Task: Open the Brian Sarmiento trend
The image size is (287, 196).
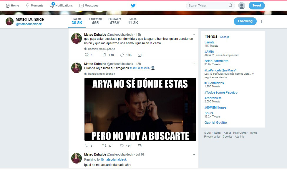Action: [x=216, y=61]
